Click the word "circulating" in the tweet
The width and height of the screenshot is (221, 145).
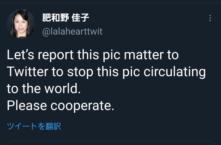coord(175,72)
